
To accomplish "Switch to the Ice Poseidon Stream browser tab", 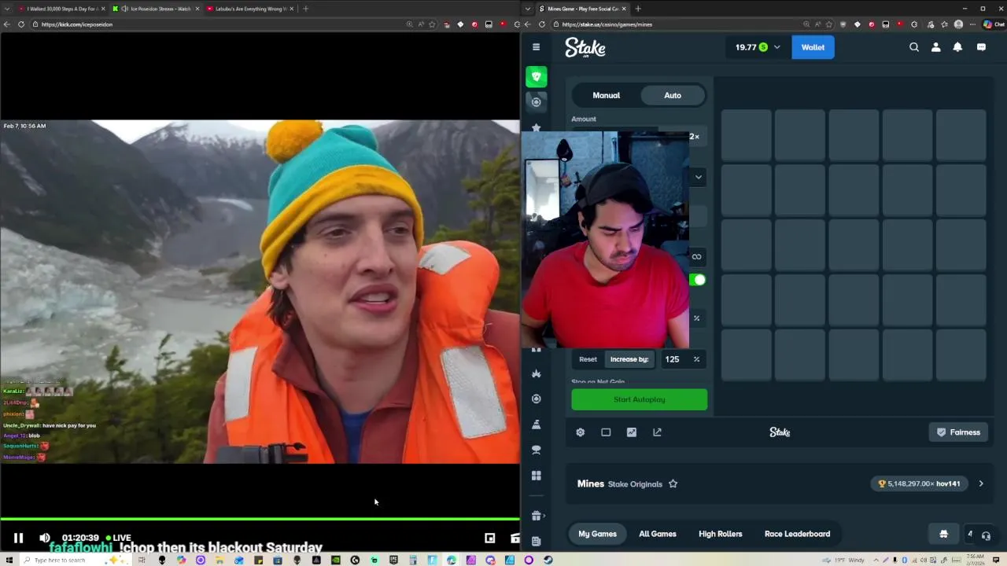I will [x=157, y=9].
